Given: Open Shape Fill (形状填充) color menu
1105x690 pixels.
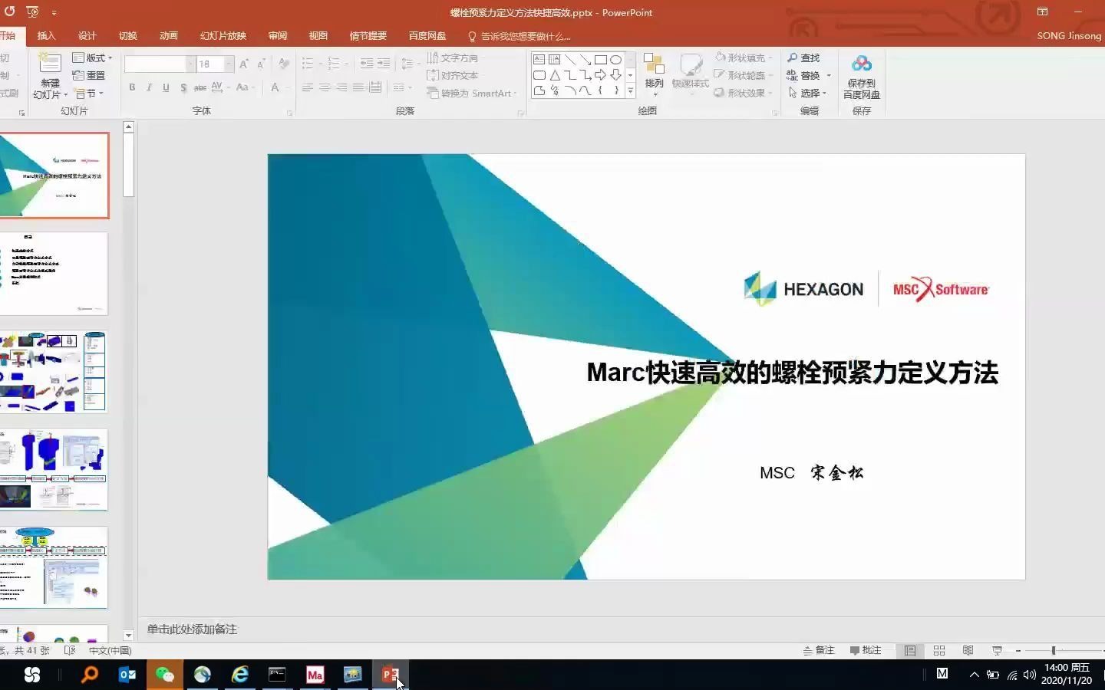Looking at the screenshot, I should pyautogui.click(x=743, y=58).
